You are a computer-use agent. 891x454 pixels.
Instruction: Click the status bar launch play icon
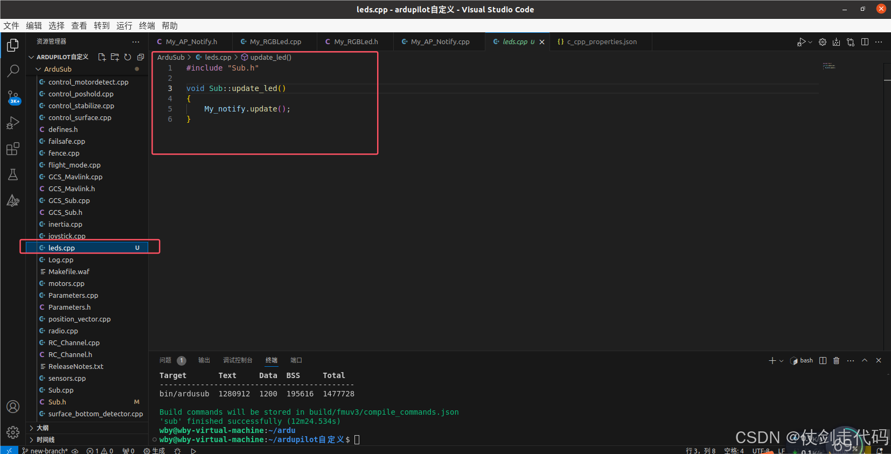click(x=193, y=451)
